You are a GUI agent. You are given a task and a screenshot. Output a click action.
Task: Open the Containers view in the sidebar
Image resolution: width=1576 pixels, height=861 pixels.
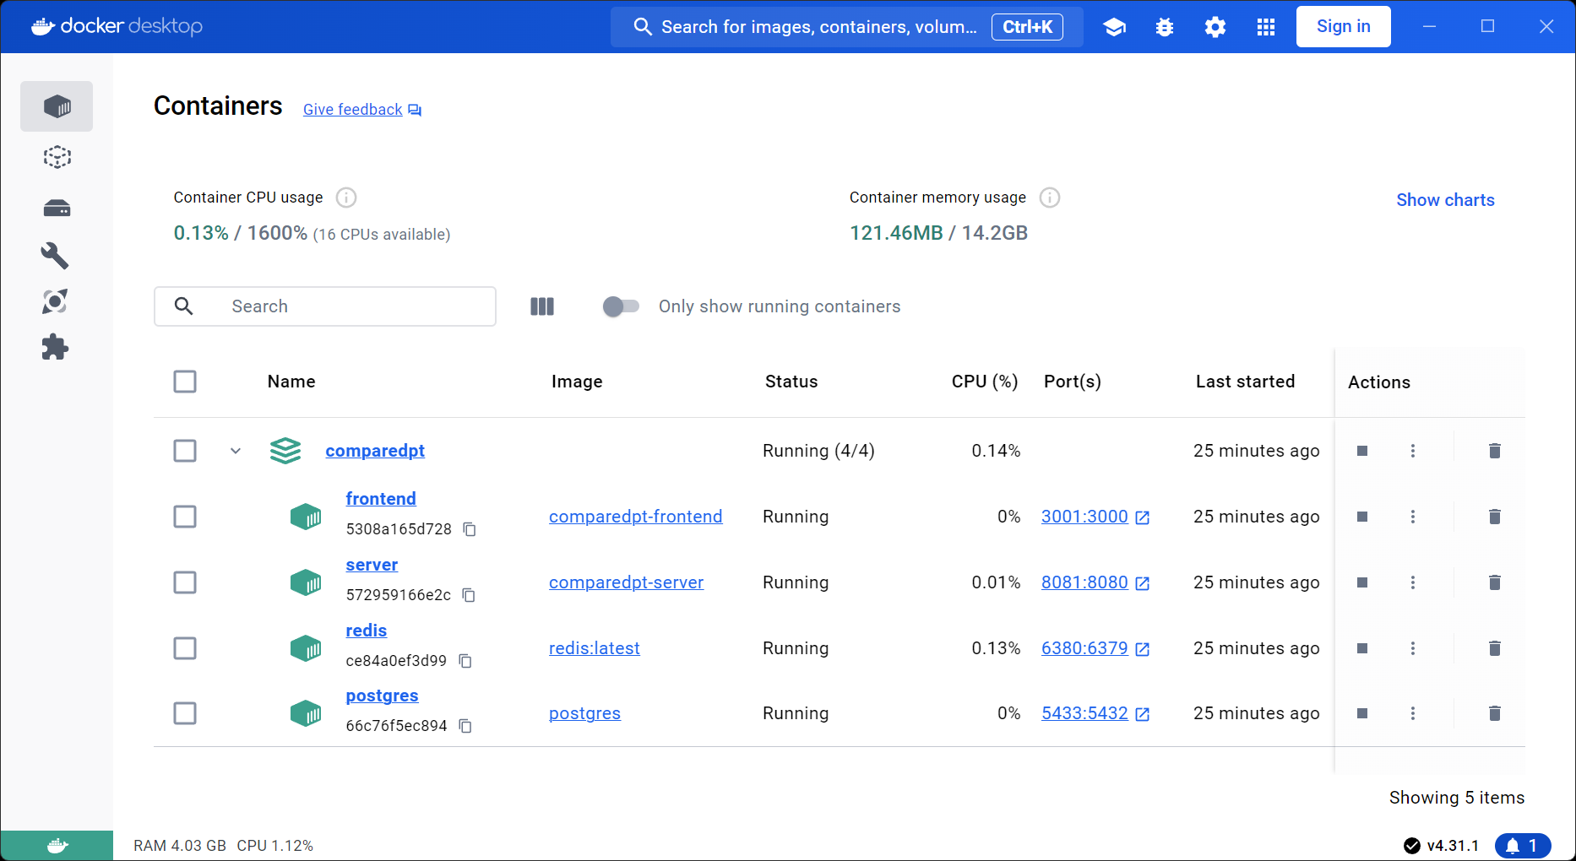(x=57, y=106)
